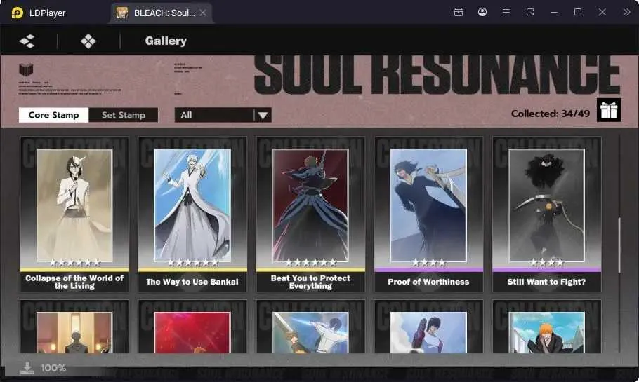Claim rewards with the gift box icon
The height and width of the screenshot is (382, 639).
pos(609,110)
